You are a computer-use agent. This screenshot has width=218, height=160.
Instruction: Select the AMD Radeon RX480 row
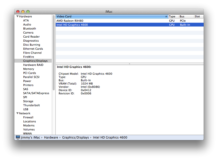(x=130, y=21)
